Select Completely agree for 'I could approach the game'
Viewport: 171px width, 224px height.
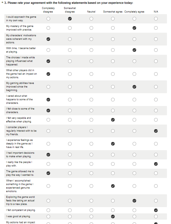pos(134,19)
